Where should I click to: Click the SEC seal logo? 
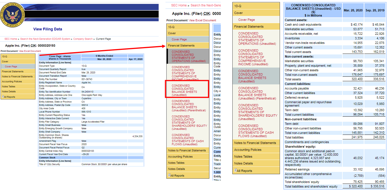click(12, 15)
